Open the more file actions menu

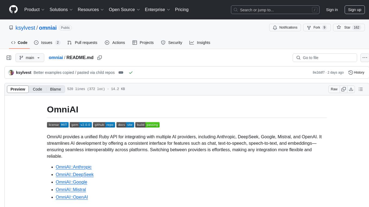[365, 58]
